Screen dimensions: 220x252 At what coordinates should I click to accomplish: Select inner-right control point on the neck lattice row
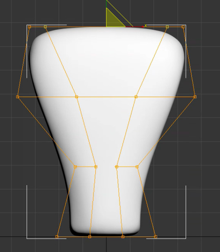[x=117, y=167]
